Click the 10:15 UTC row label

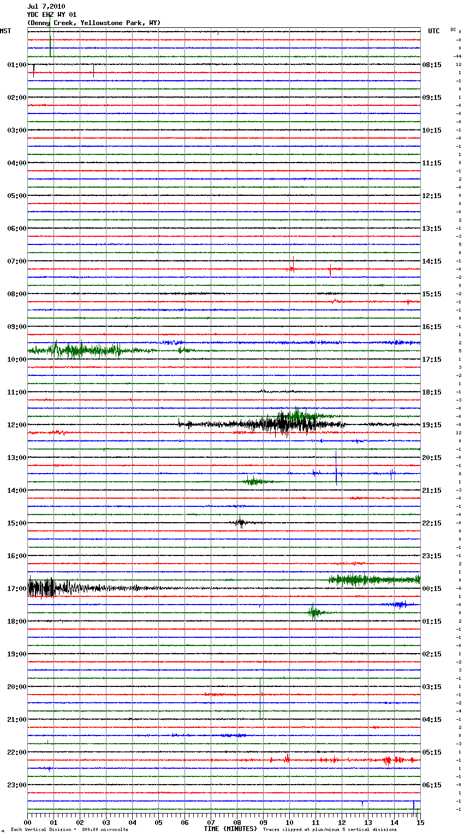(x=432, y=130)
